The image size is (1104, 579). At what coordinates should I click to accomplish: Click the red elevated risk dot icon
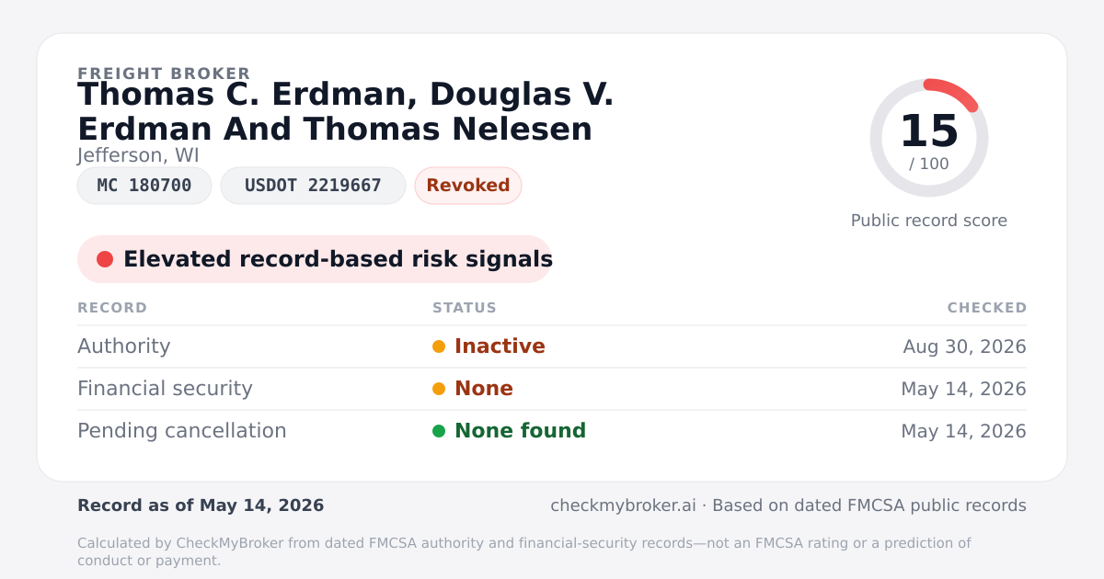pyautogui.click(x=105, y=259)
